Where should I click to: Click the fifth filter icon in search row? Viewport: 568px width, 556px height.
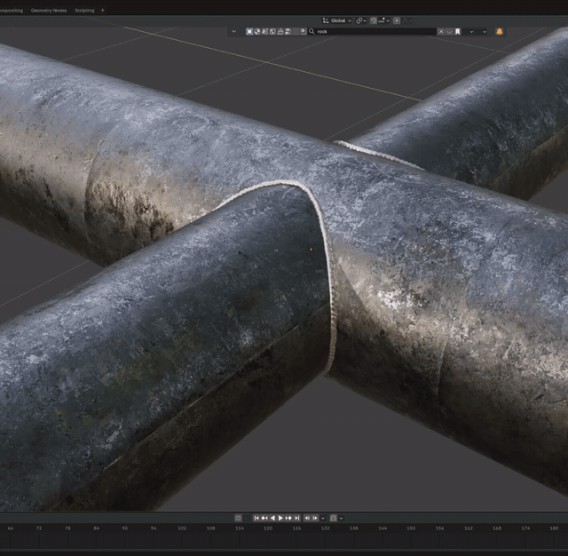click(280, 32)
